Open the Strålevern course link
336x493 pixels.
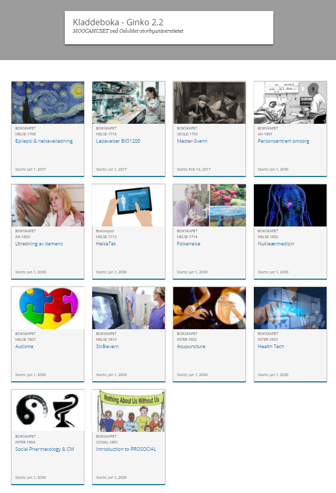[x=107, y=347]
